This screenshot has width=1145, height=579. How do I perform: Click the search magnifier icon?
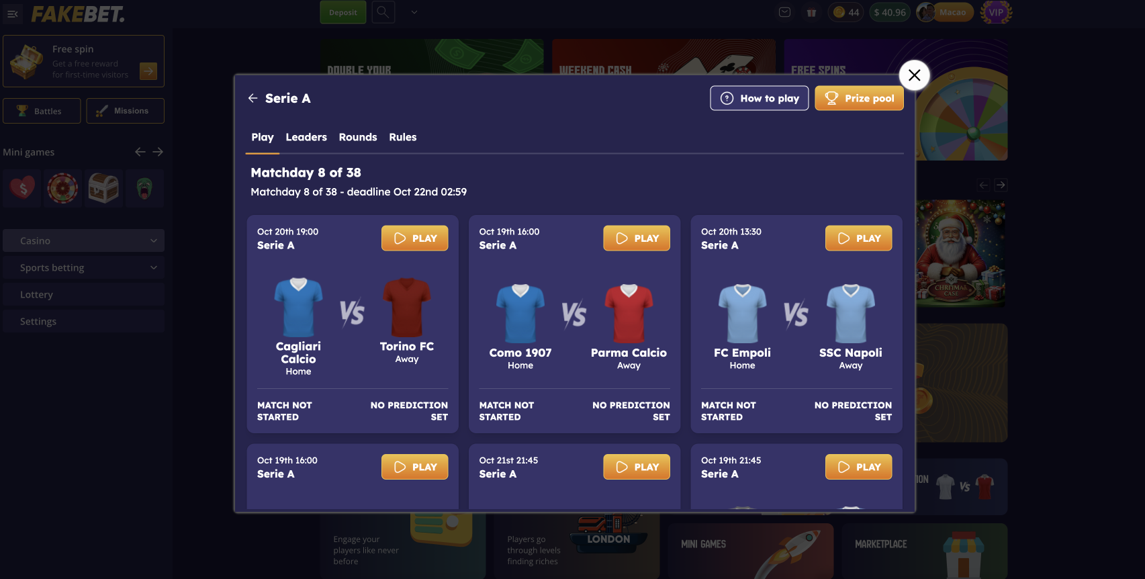click(383, 12)
